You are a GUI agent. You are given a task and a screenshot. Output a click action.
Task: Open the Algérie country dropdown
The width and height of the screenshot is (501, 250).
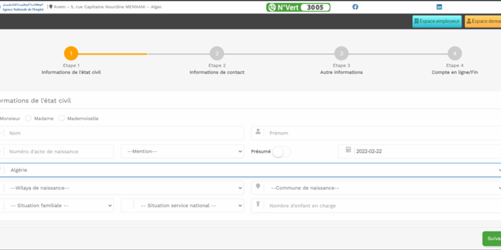[251, 170]
